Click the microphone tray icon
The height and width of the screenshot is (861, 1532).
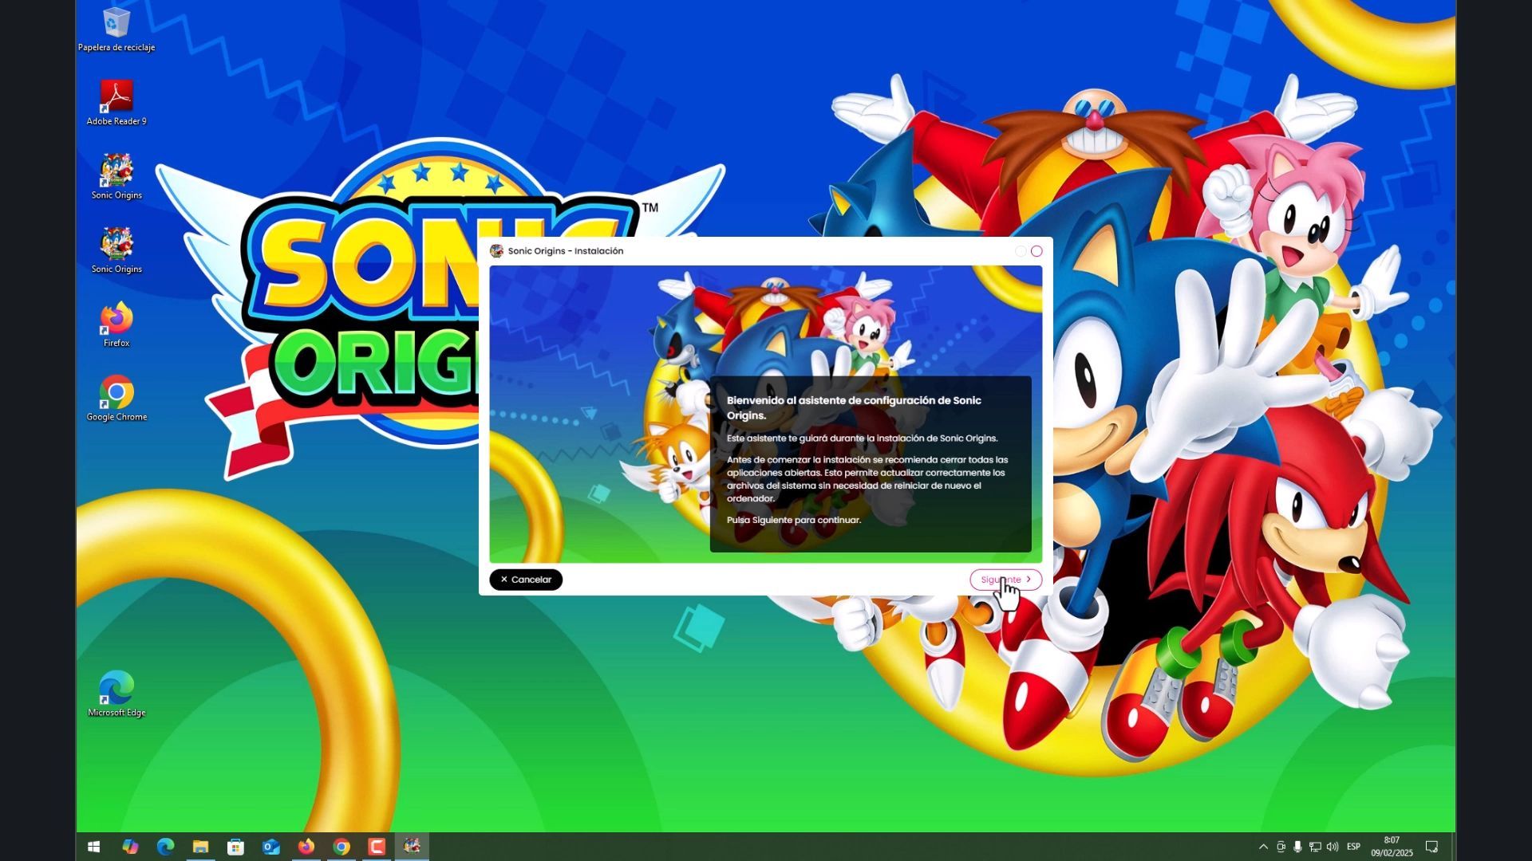tap(1298, 847)
